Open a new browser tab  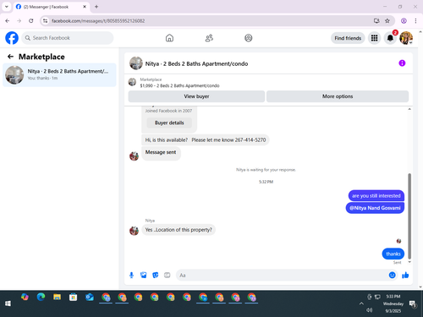click(96, 7)
